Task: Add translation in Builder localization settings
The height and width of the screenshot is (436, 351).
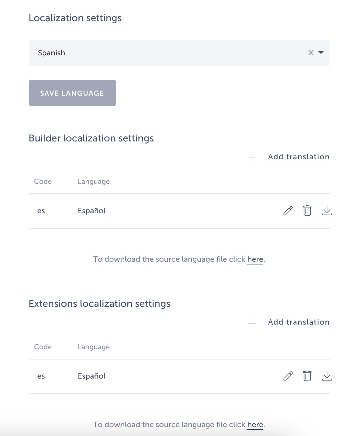Action: pos(299,157)
